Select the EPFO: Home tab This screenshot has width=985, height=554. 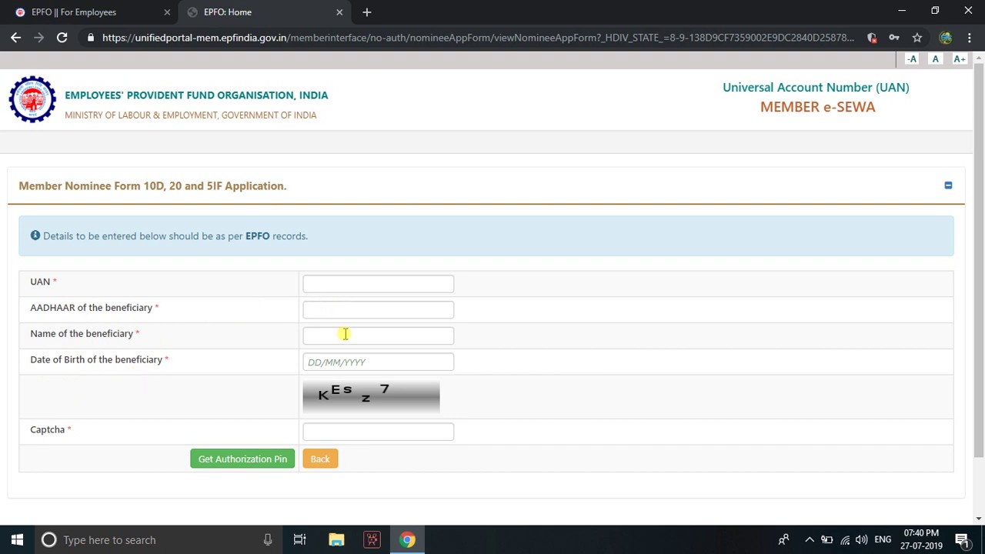pyautogui.click(x=265, y=12)
